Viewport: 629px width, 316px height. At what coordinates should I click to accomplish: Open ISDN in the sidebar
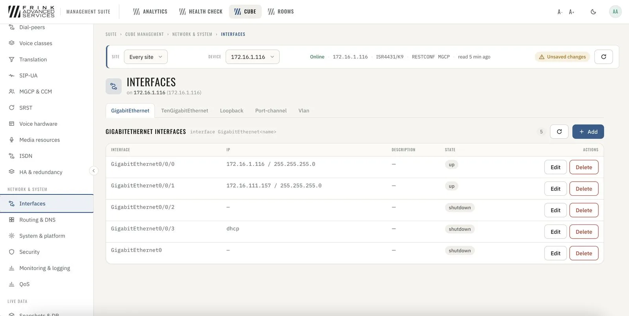pos(46,156)
